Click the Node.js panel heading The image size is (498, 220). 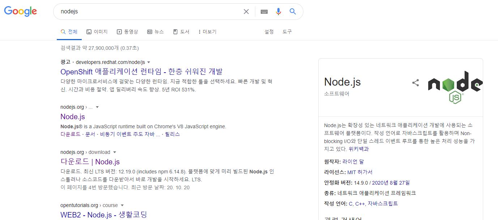click(342, 82)
